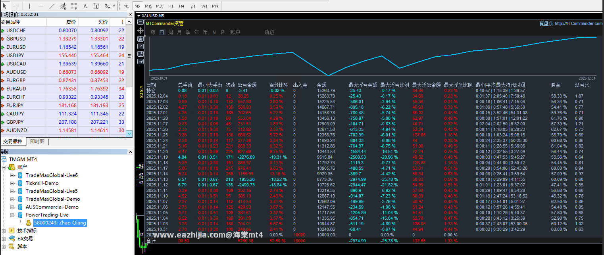604x255 pixels.
Task: Switch chart to H4 timeframe
Action: click(182, 6)
